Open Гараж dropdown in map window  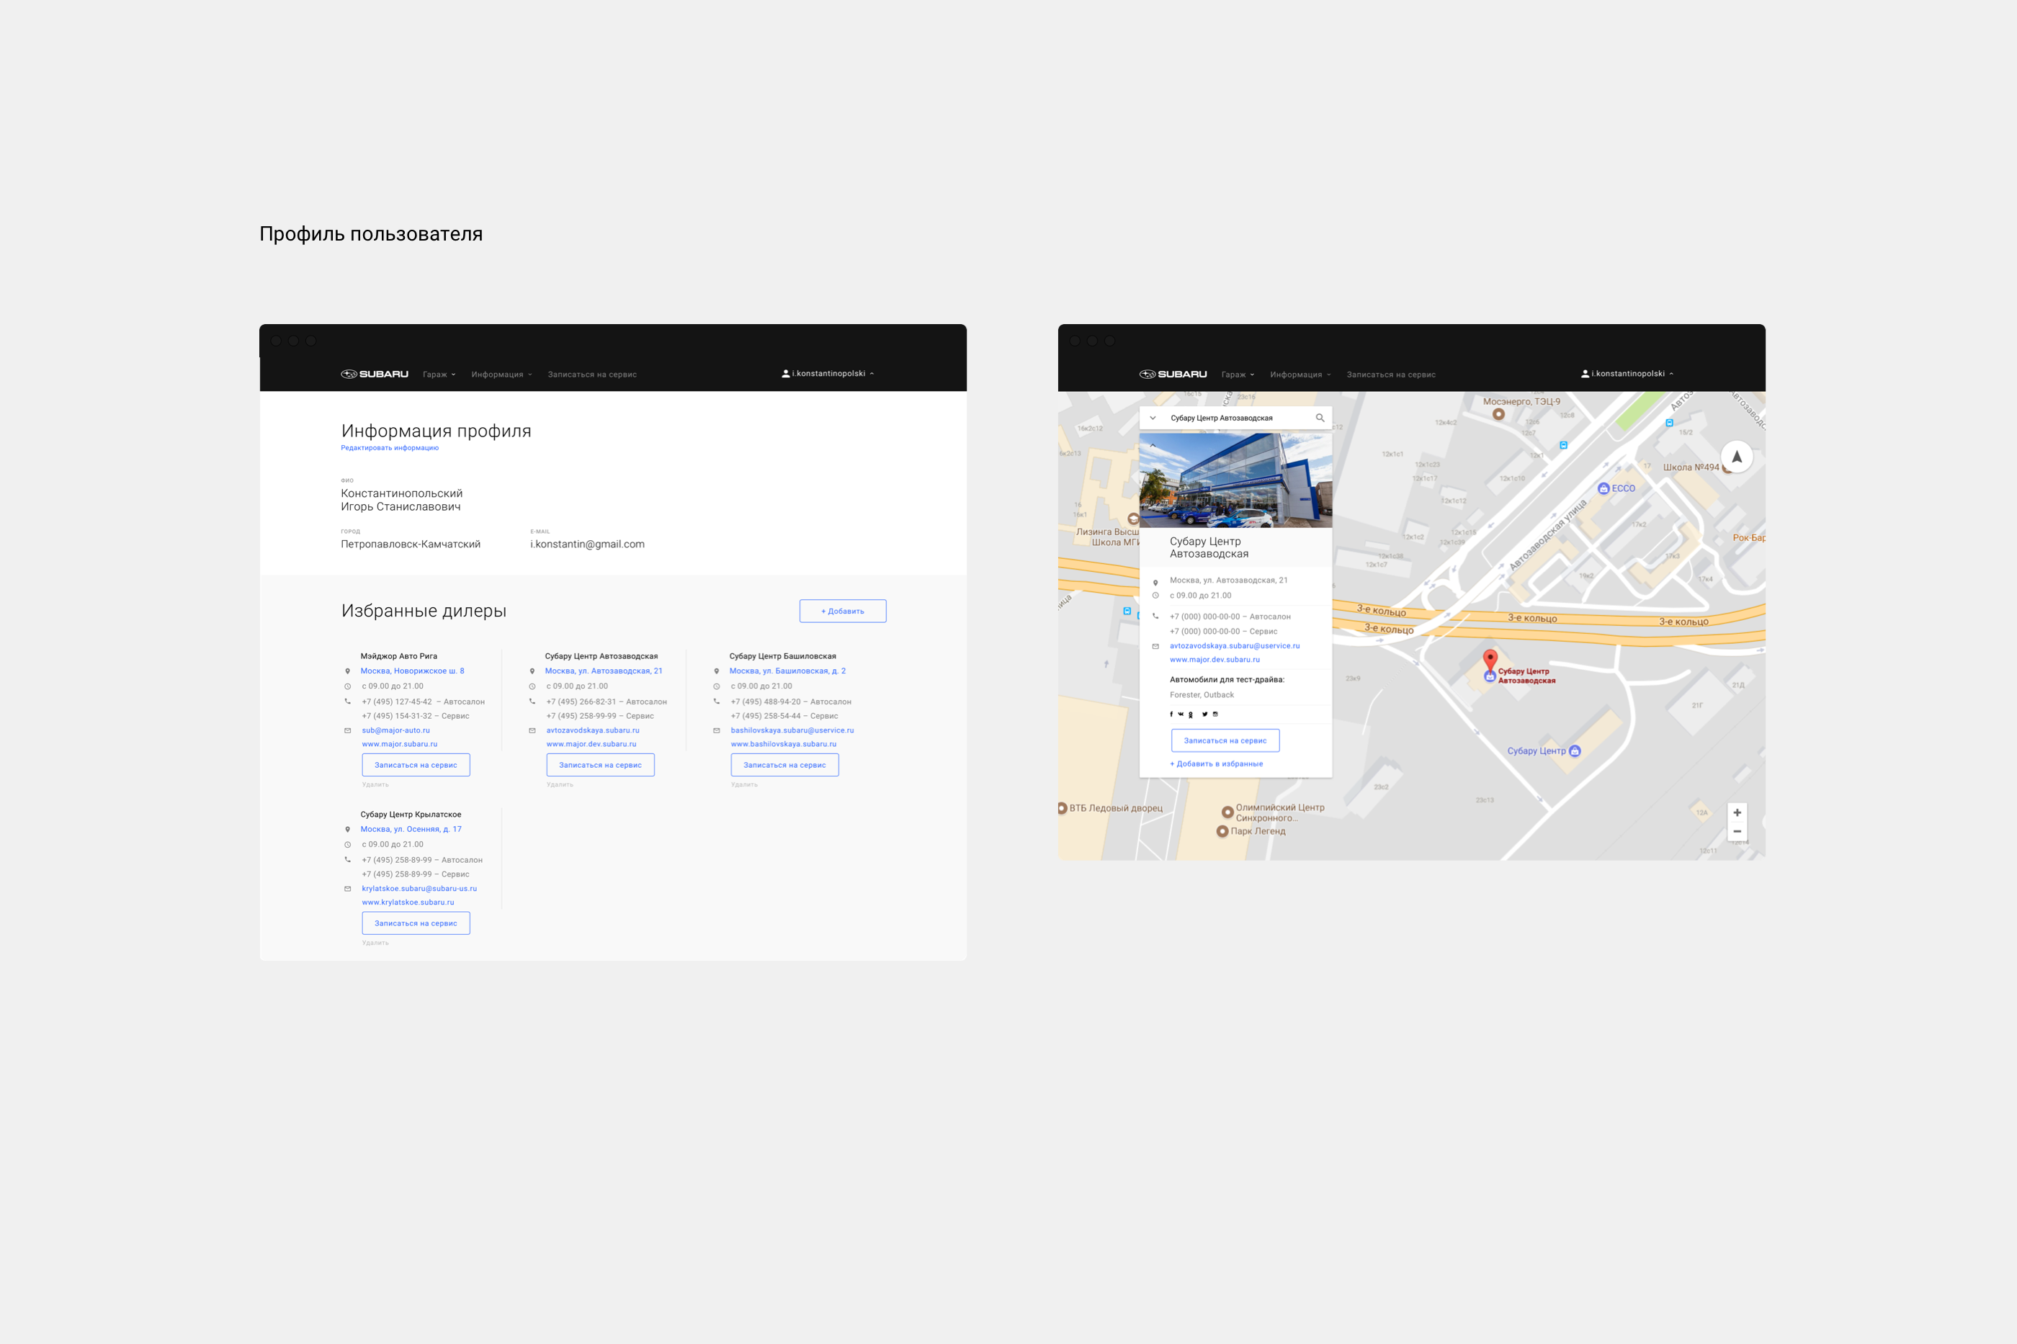[1238, 375]
